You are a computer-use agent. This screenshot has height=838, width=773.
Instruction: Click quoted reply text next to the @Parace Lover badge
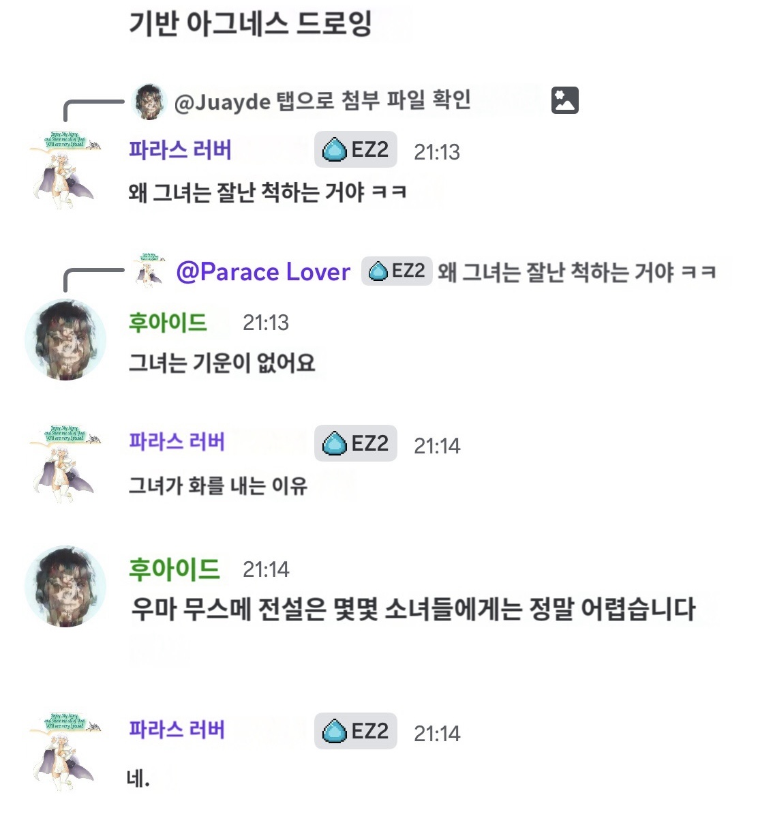pyautogui.click(x=577, y=272)
